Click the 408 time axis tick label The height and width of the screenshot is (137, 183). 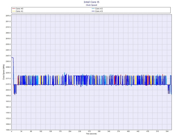pos(128,131)
